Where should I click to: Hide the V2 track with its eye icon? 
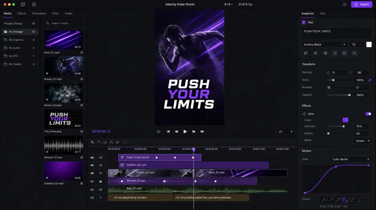click(92, 165)
